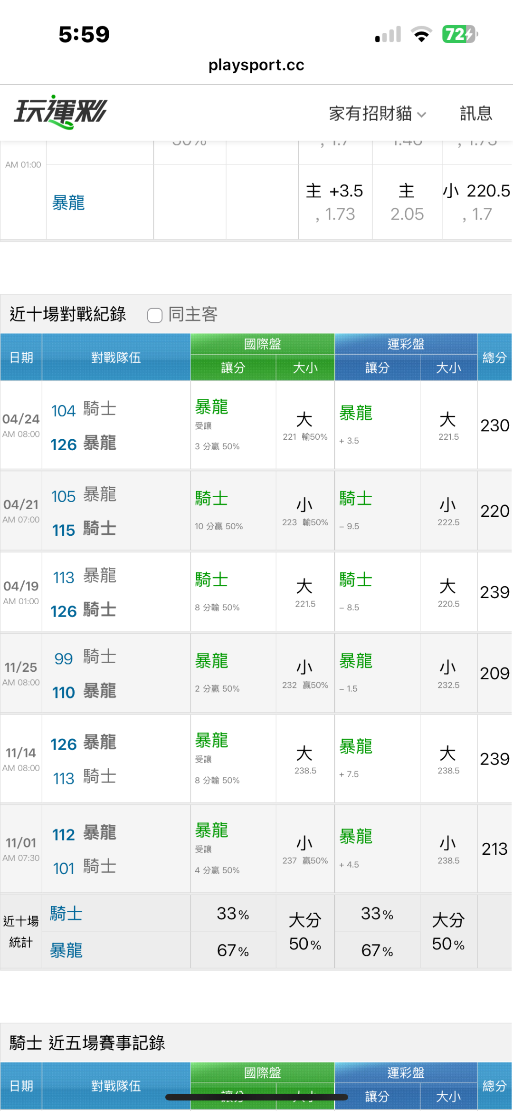
Task: Open the 暴龍 team link in top odds table
Action: [x=68, y=203]
